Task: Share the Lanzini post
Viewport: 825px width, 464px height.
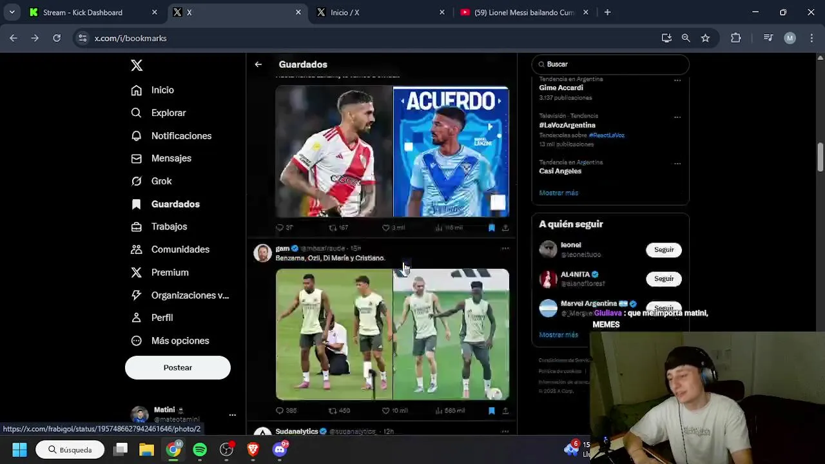Action: pos(505,227)
